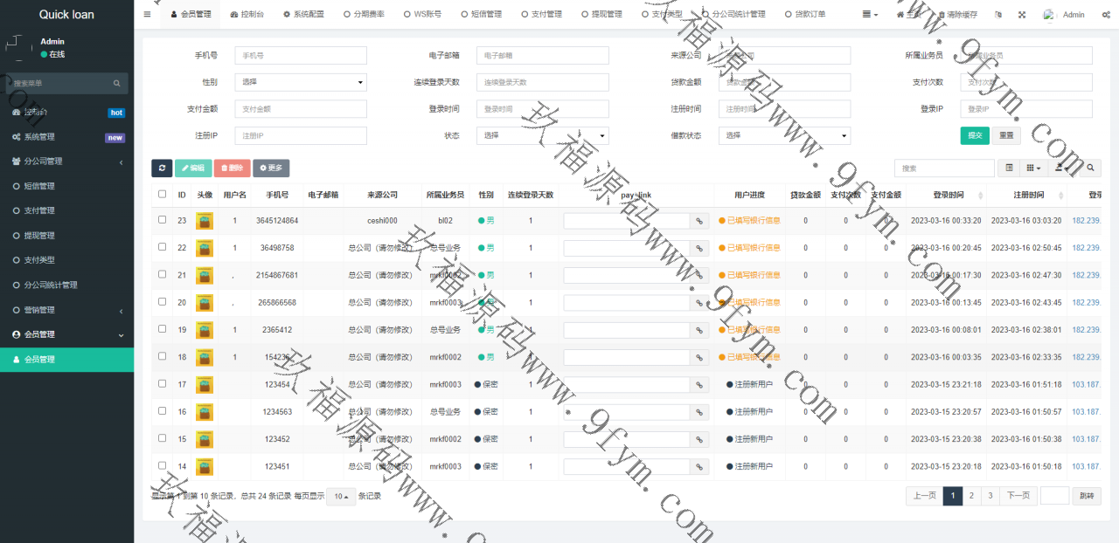Viewport: 1119px width, 543px height.
Task: Tick the select-all checkbox in table header
Action: [162, 195]
